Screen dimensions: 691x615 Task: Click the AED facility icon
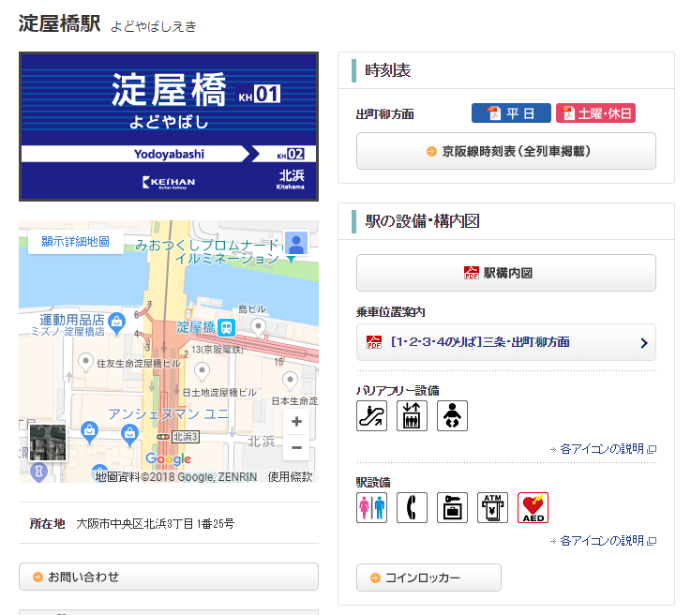tap(533, 507)
